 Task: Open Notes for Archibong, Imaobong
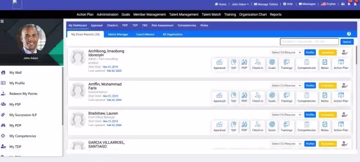point(324,64)
